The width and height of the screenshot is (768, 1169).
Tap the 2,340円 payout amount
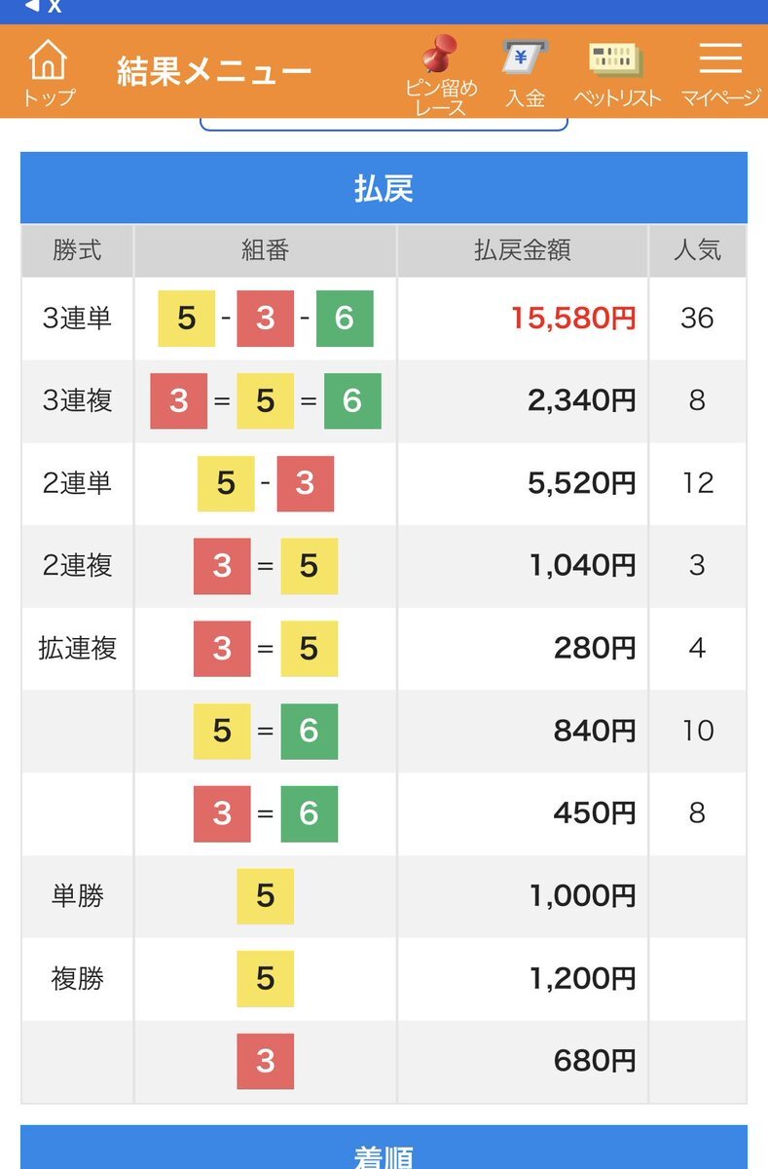pyautogui.click(x=582, y=400)
